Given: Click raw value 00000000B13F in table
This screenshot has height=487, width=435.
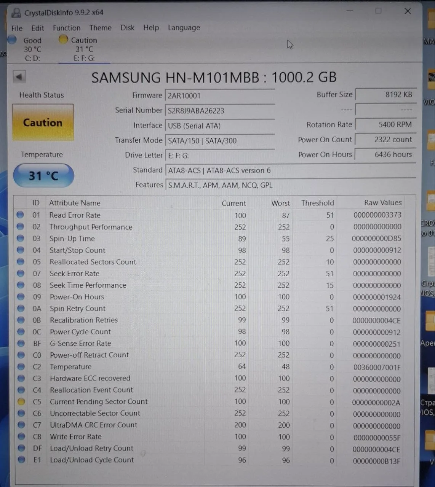Looking at the screenshot, I should 377,461.
